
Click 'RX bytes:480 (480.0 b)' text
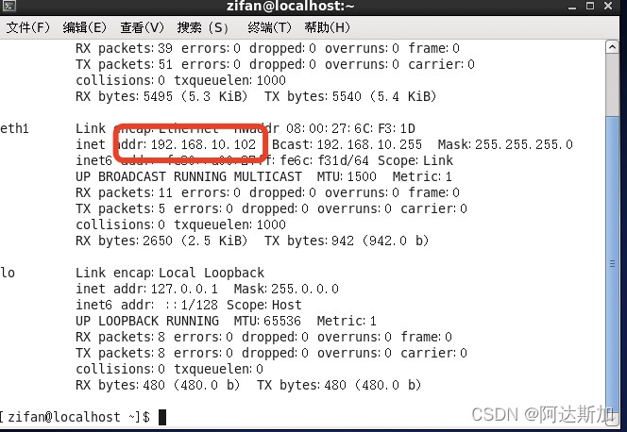[158, 385]
